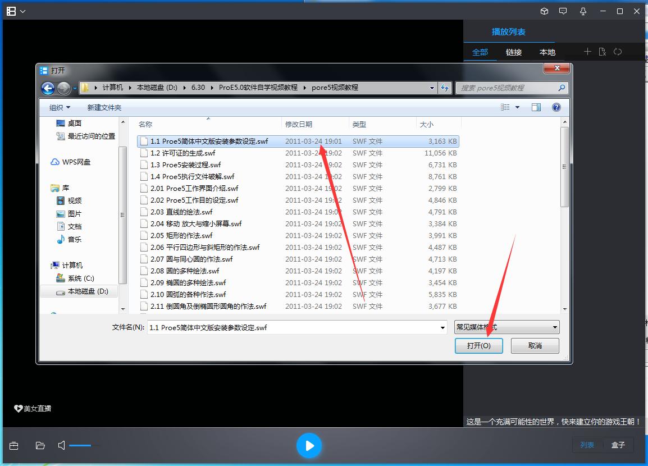The width and height of the screenshot is (648, 466).
Task: Click the blue play button
Action: click(x=309, y=446)
